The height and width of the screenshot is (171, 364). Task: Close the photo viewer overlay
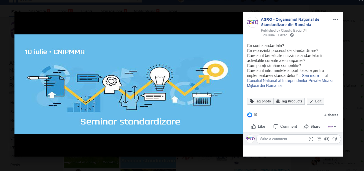tap(360, 1)
